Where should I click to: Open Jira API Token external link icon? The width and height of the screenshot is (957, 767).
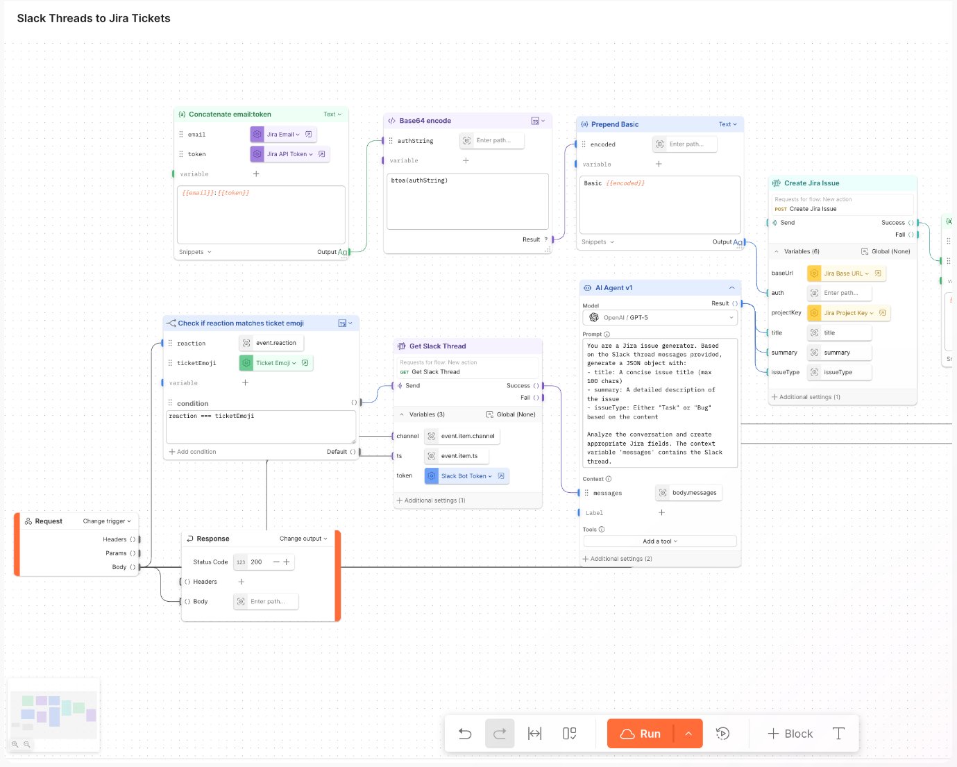321,154
